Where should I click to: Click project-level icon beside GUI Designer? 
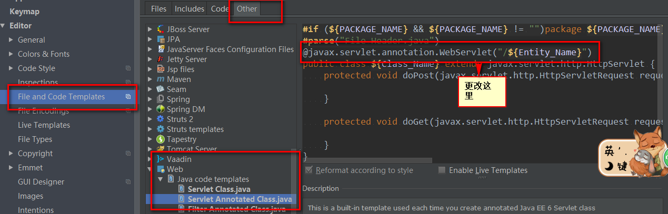click(x=128, y=182)
